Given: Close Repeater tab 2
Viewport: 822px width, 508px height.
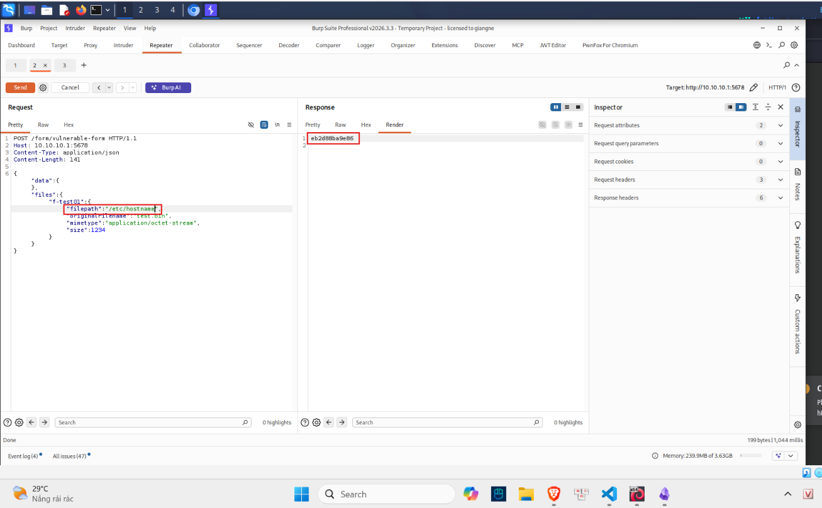Looking at the screenshot, I should click(x=45, y=65).
